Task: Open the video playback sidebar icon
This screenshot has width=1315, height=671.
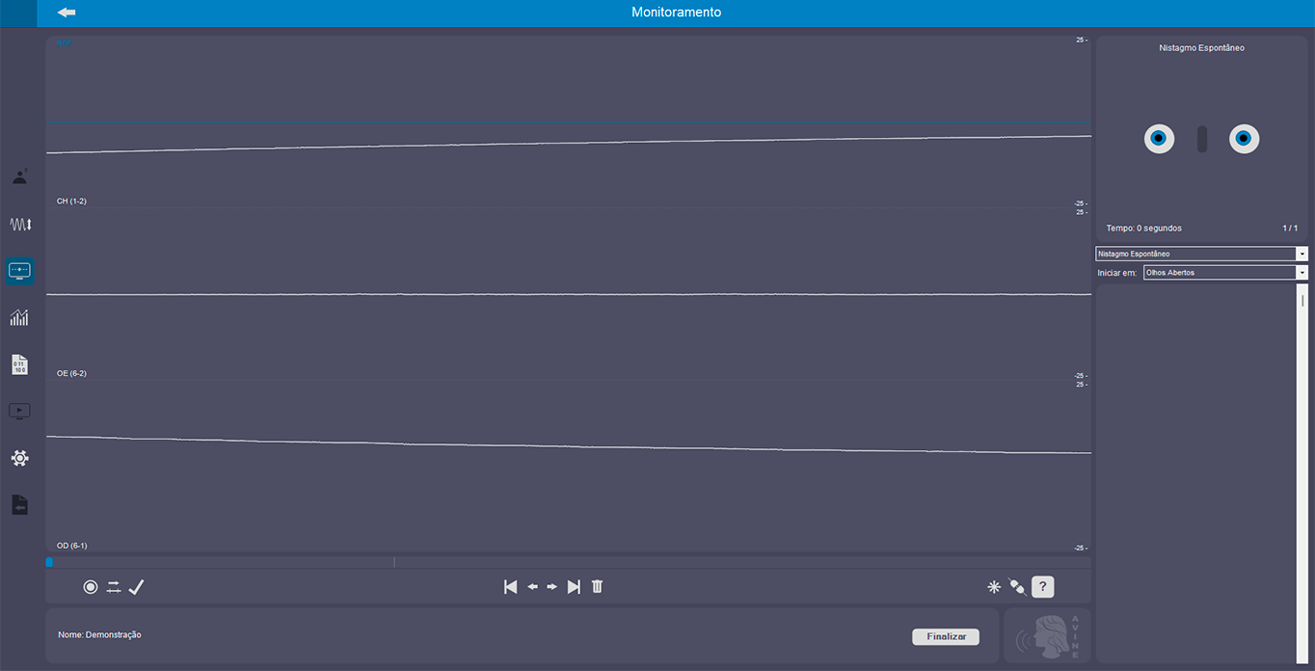Action: tap(20, 412)
